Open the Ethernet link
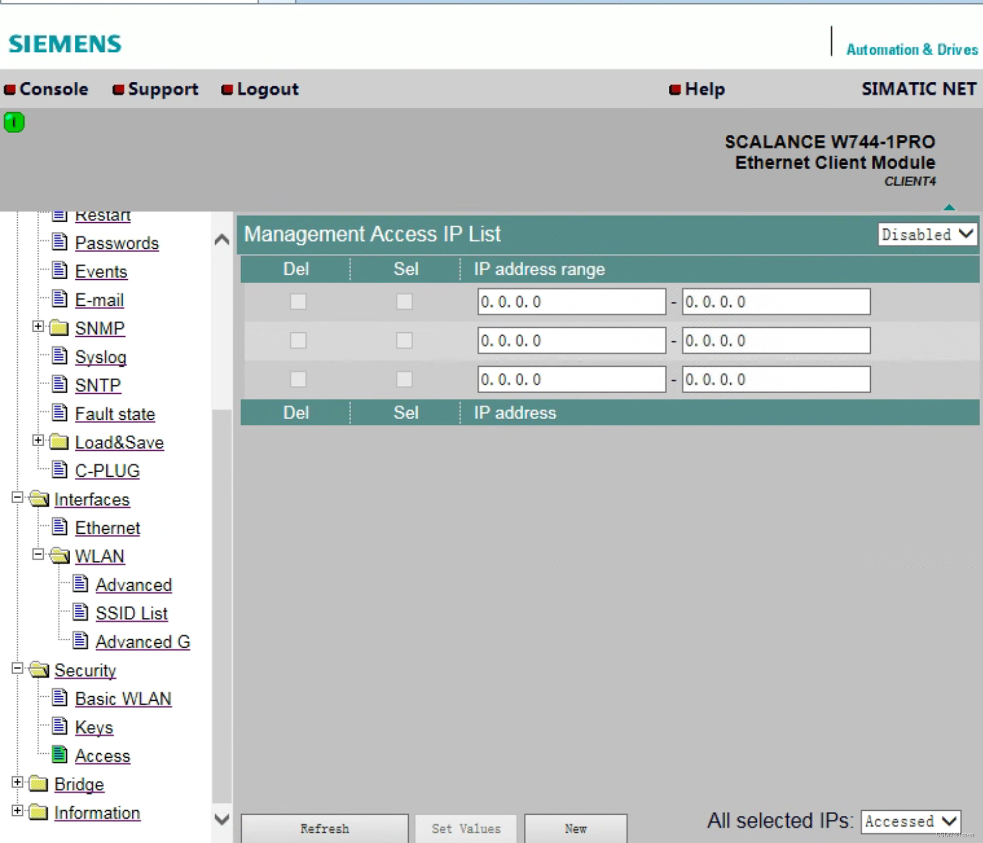The image size is (983, 843). click(108, 527)
